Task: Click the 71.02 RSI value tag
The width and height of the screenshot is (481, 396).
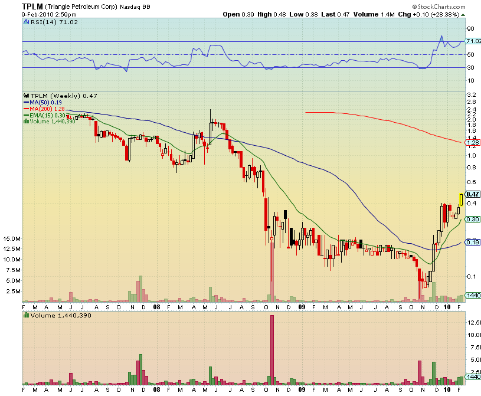Action: pyautogui.click(x=473, y=41)
